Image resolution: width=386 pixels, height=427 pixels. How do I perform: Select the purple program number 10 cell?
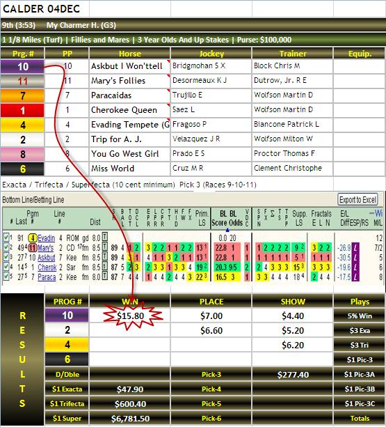[x=22, y=66]
